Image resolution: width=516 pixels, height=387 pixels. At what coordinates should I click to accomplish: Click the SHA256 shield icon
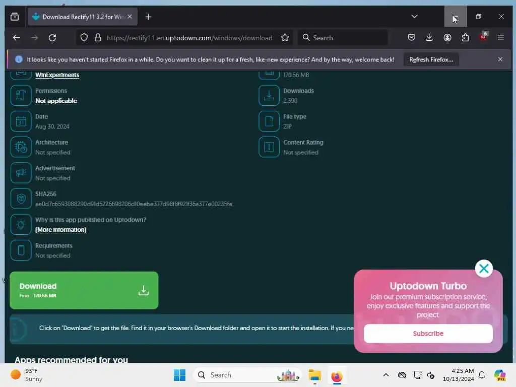tap(21, 199)
